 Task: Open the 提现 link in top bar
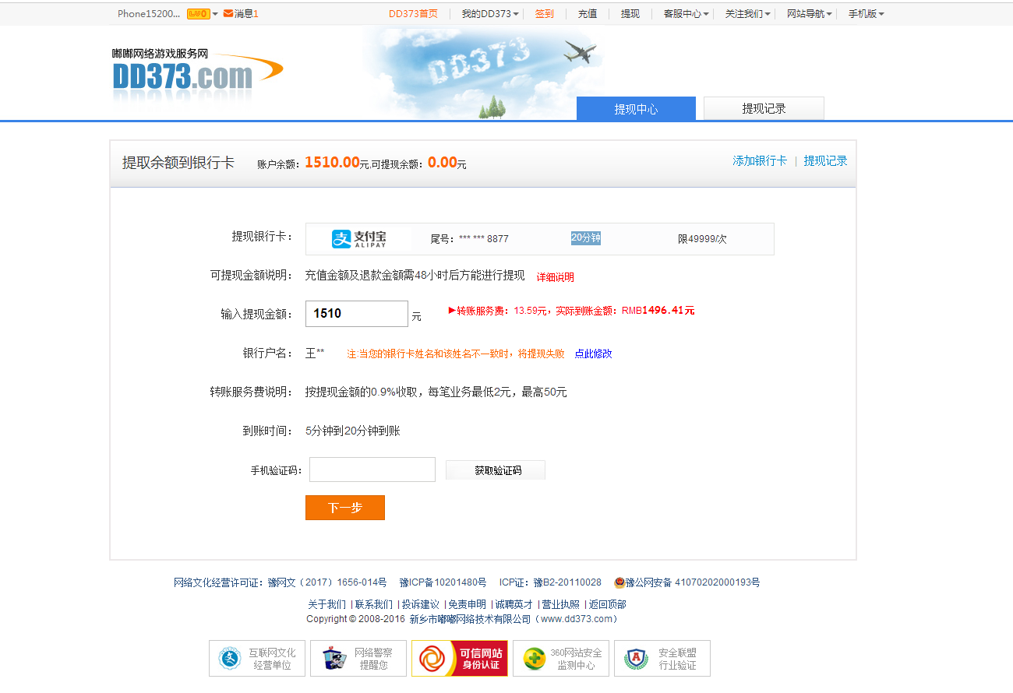[630, 13]
